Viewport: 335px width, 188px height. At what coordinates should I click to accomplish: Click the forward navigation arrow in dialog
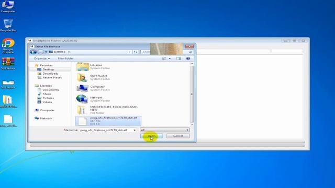pos(40,52)
